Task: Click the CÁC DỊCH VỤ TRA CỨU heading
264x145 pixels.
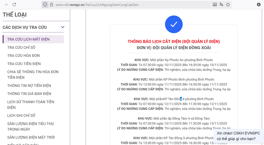Action: [25, 27]
